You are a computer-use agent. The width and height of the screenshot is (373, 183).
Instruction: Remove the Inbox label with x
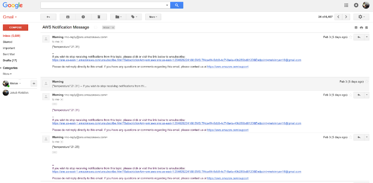(x=113, y=28)
